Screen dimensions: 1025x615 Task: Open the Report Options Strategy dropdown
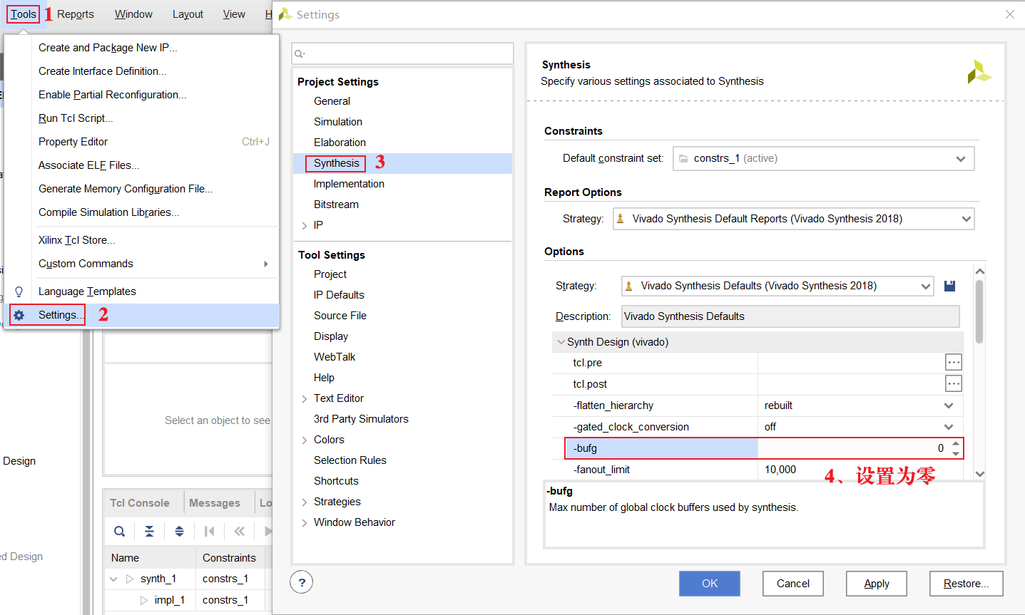(967, 219)
